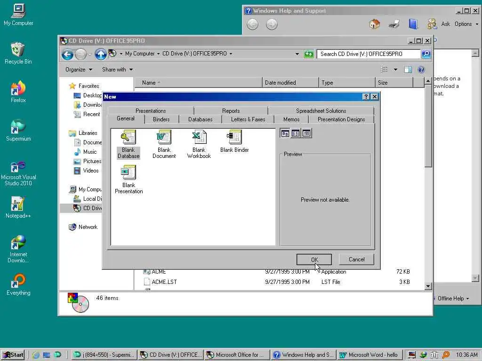
Task: Open the Start menu
Action: click(x=13, y=355)
